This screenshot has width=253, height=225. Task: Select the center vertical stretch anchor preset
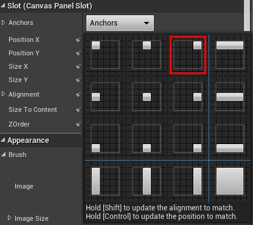tap(147, 181)
